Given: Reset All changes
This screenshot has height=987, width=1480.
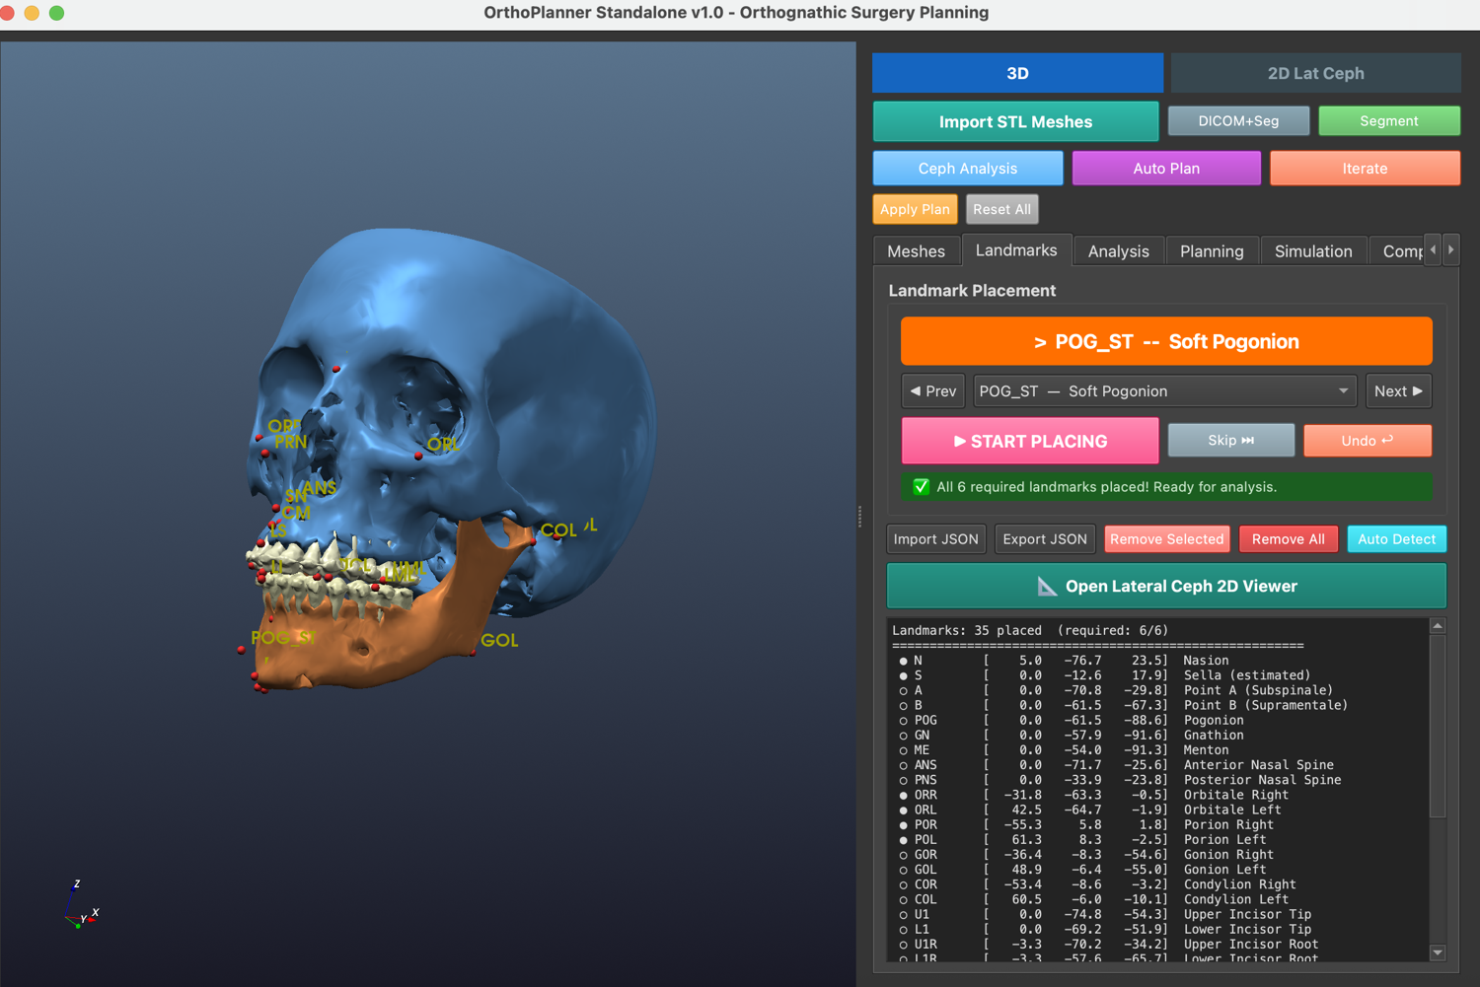Looking at the screenshot, I should click(x=1001, y=209).
